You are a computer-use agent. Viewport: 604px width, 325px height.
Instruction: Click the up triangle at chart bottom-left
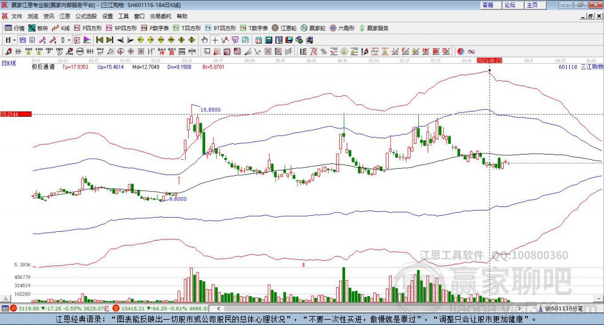click(5, 298)
